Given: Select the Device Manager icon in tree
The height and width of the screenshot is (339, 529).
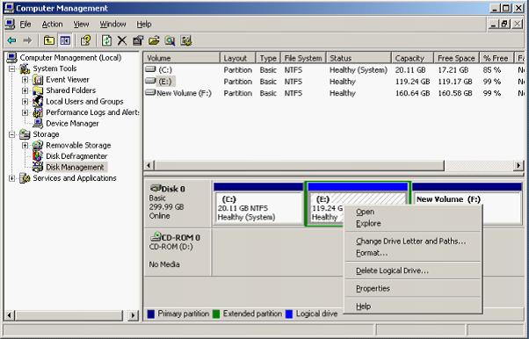Looking at the screenshot, I should (38, 124).
